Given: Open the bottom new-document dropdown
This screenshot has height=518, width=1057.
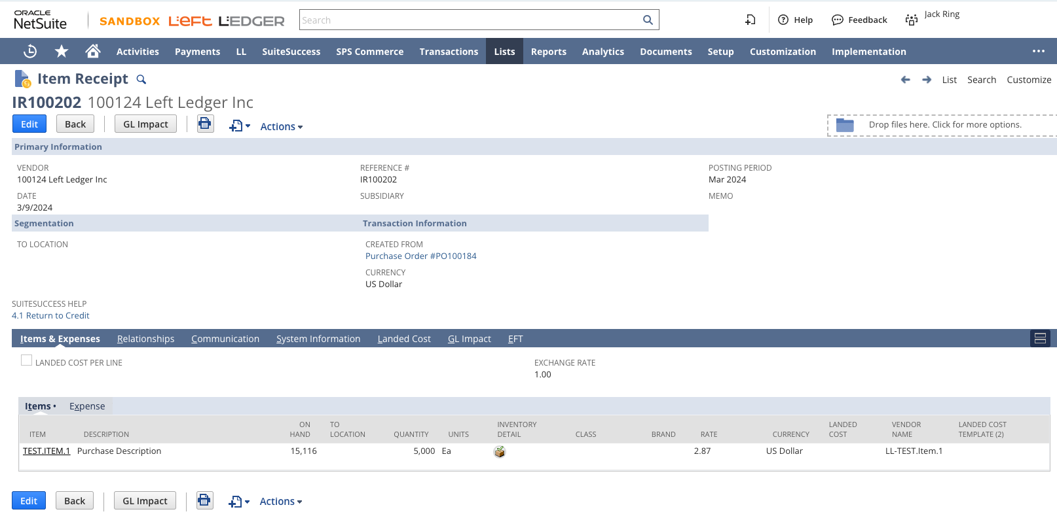Looking at the screenshot, I should pyautogui.click(x=239, y=502).
